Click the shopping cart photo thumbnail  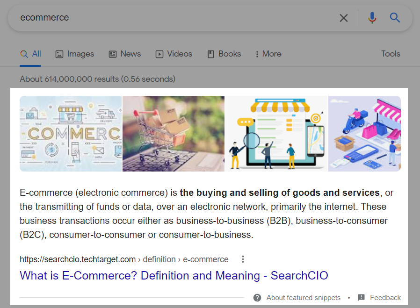(x=173, y=133)
